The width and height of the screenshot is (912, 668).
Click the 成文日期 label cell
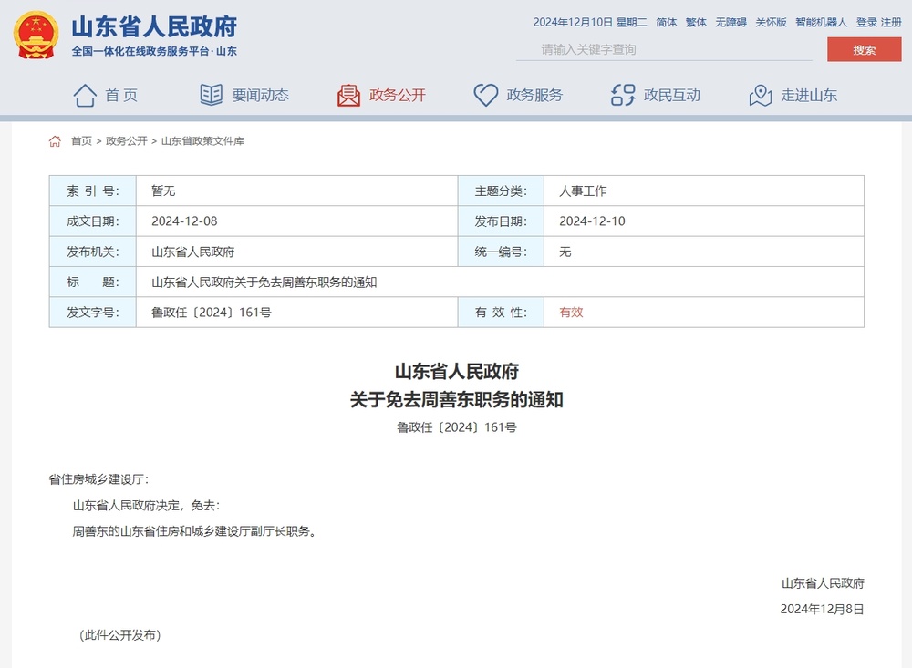click(x=92, y=221)
